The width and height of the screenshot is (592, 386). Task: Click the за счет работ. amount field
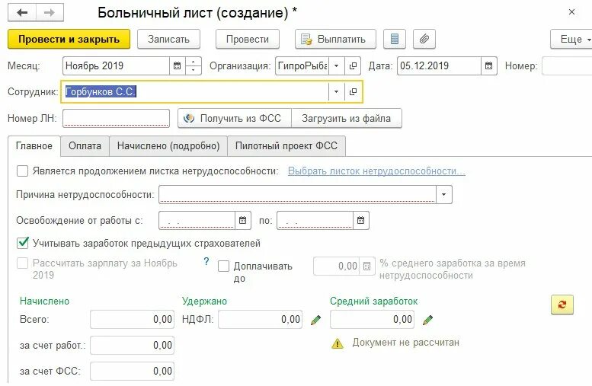click(132, 346)
